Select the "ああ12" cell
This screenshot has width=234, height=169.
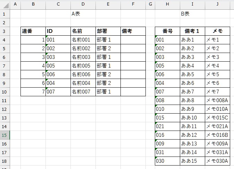[192, 135]
